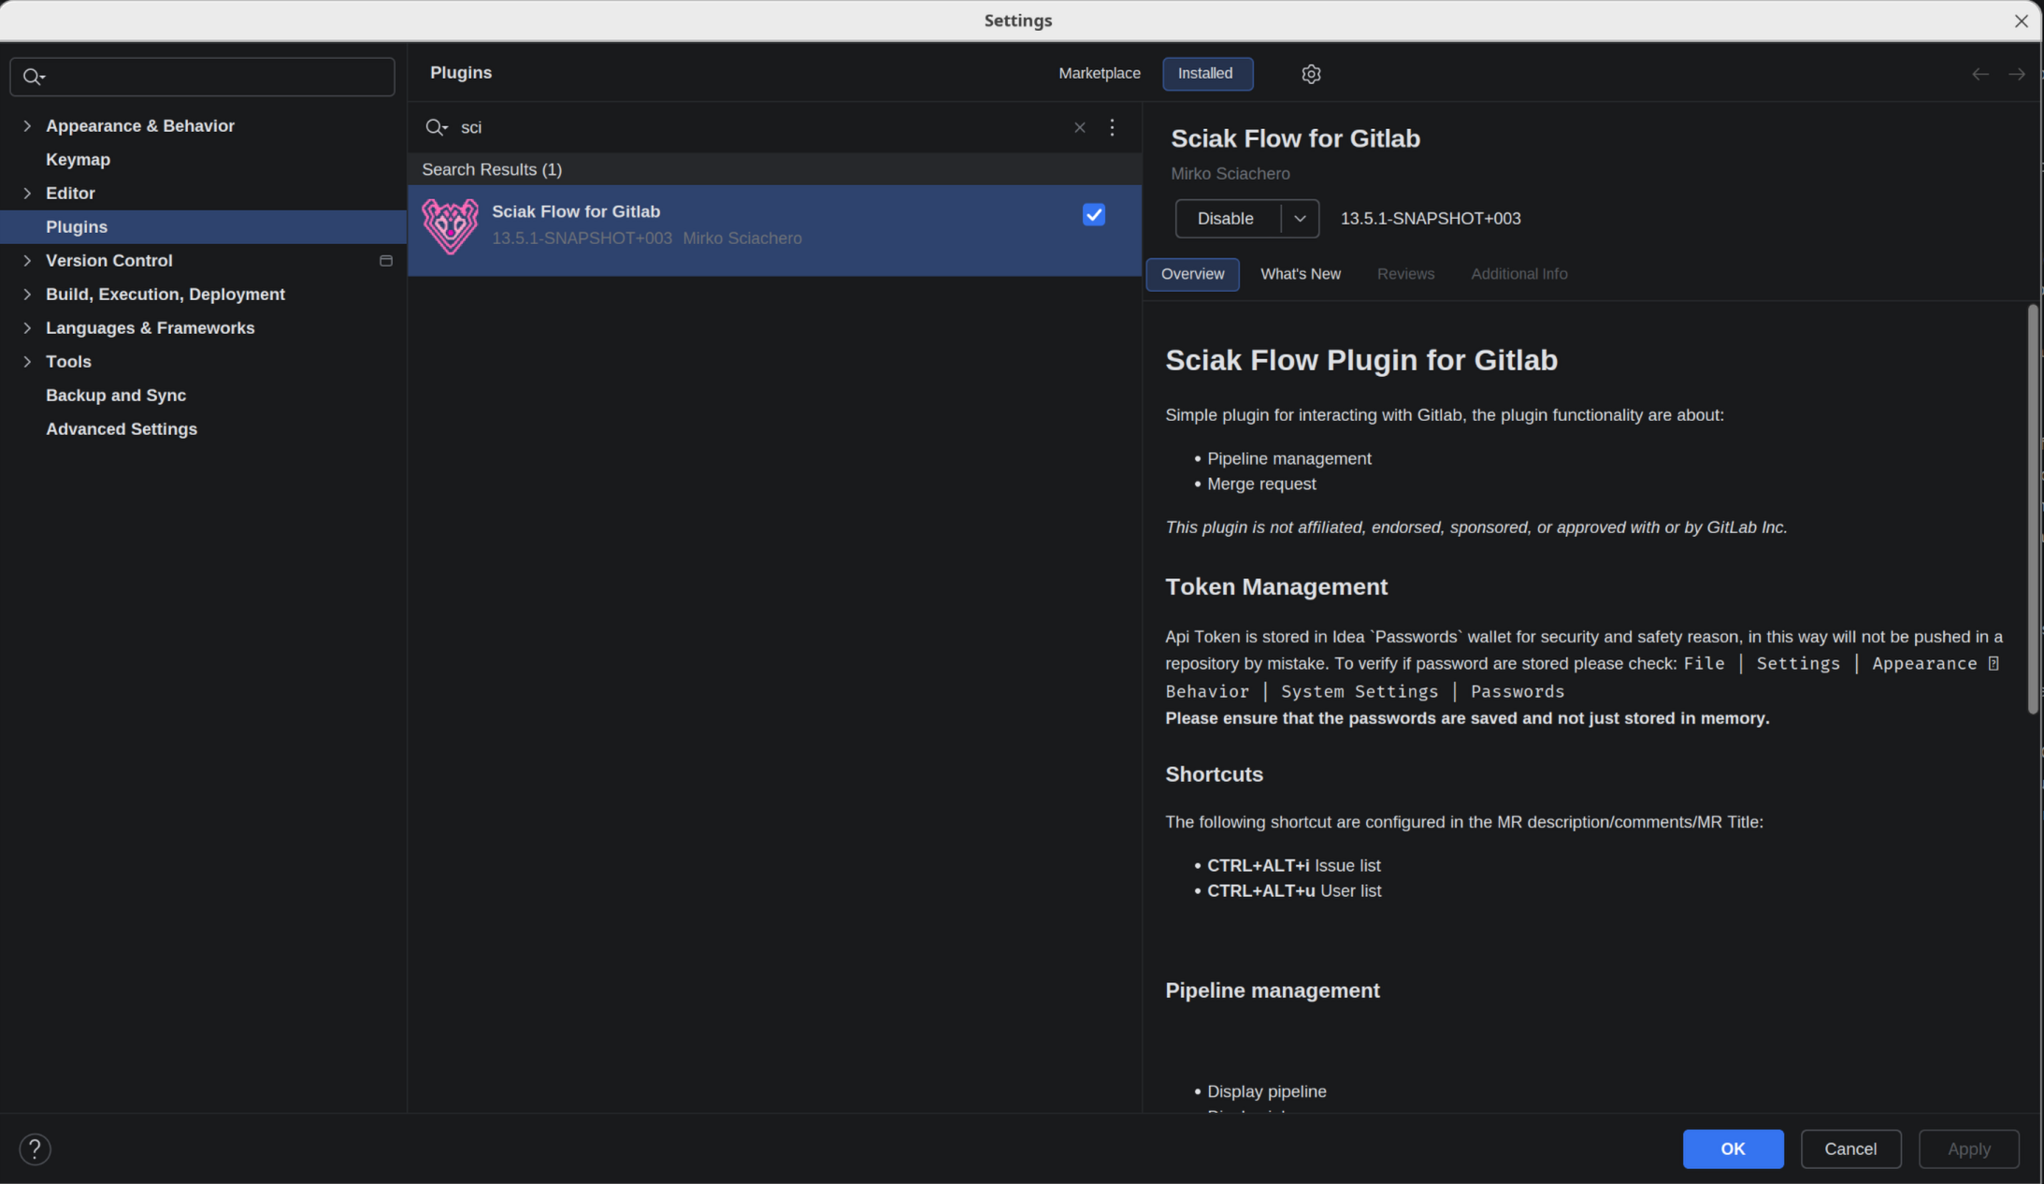The height and width of the screenshot is (1184, 2044).
Task: Click the plugin description scrollbar
Action: (2032, 509)
